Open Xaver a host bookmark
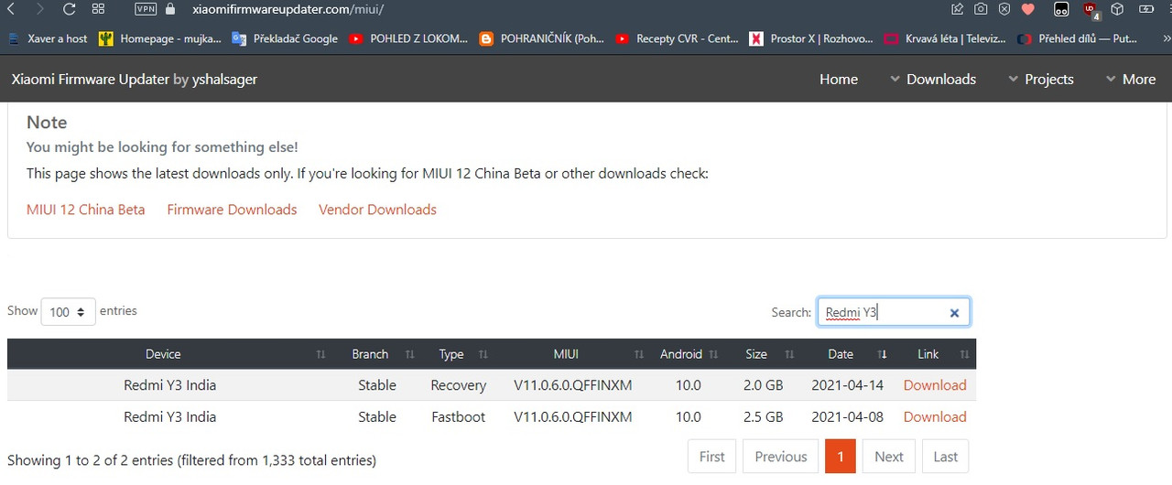Screen dimensions: 1172x485 [x=47, y=38]
